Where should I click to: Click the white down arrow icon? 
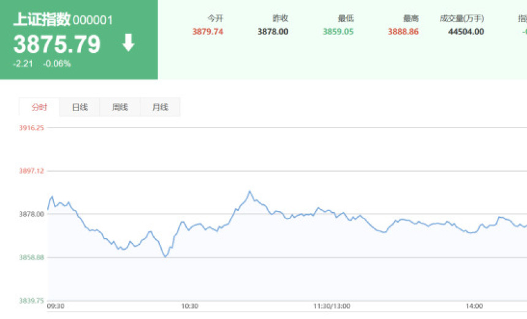(x=128, y=44)
